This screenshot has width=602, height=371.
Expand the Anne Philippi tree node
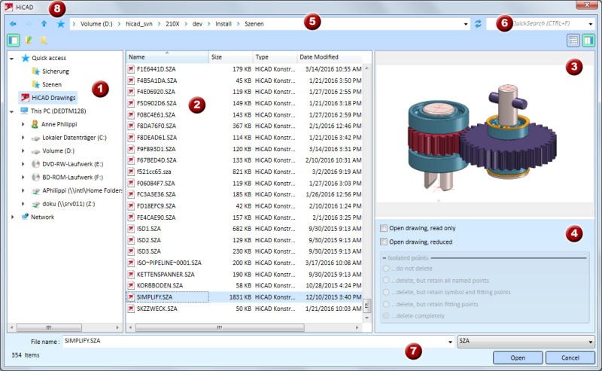click(23, 124)
